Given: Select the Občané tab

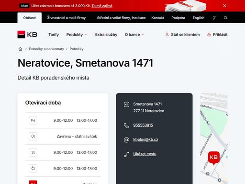Looking at the screenshot, I should tap(30, 18).
